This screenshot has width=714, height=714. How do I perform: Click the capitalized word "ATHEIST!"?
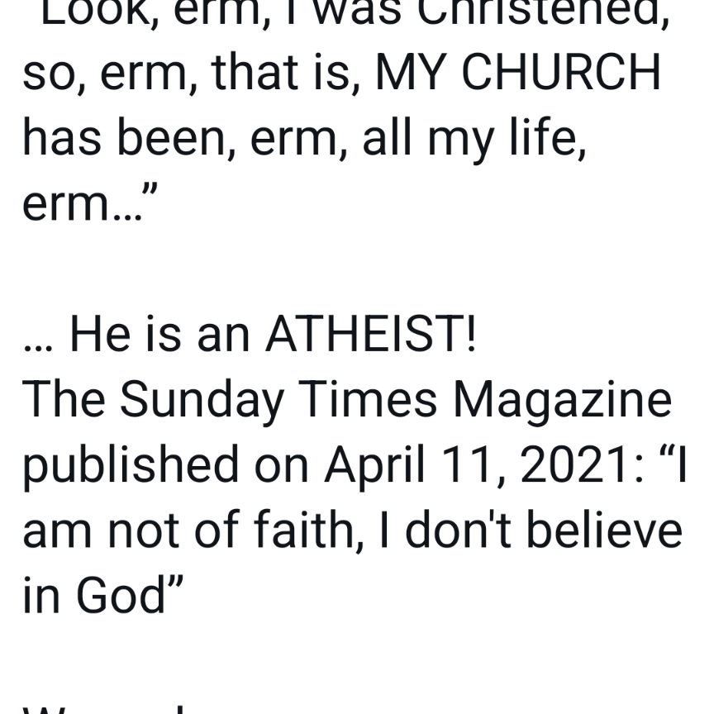pyautogui.click(x=371, y=334)
